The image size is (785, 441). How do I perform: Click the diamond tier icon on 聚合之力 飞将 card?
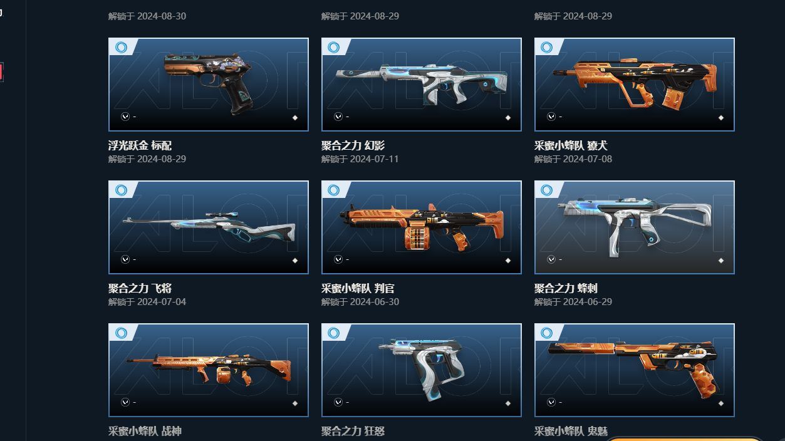click(295, 261)
